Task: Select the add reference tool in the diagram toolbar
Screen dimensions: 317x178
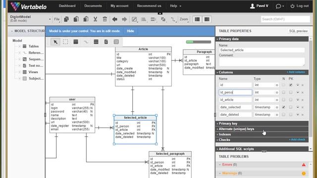Action: click(x=86, y=42)
